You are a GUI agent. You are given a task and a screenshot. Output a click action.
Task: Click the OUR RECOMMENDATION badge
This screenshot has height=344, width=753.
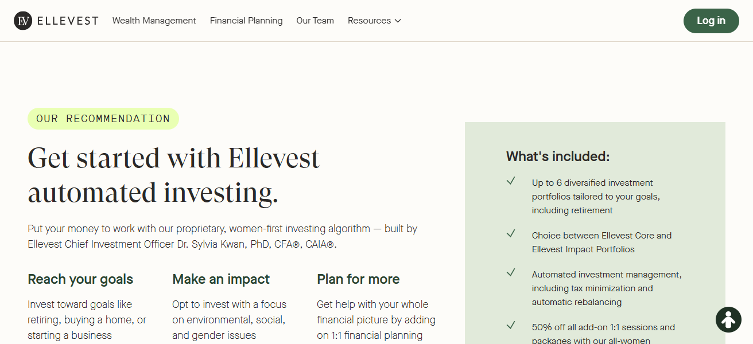[x=103, y=118]
